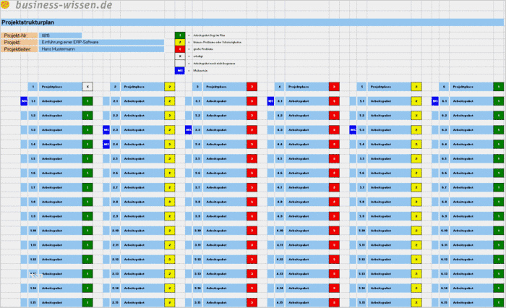Click the Projektleiter field 'Hans Mustermann'
This screenshot has height=308, width=506.
click(x=101, y=49)
